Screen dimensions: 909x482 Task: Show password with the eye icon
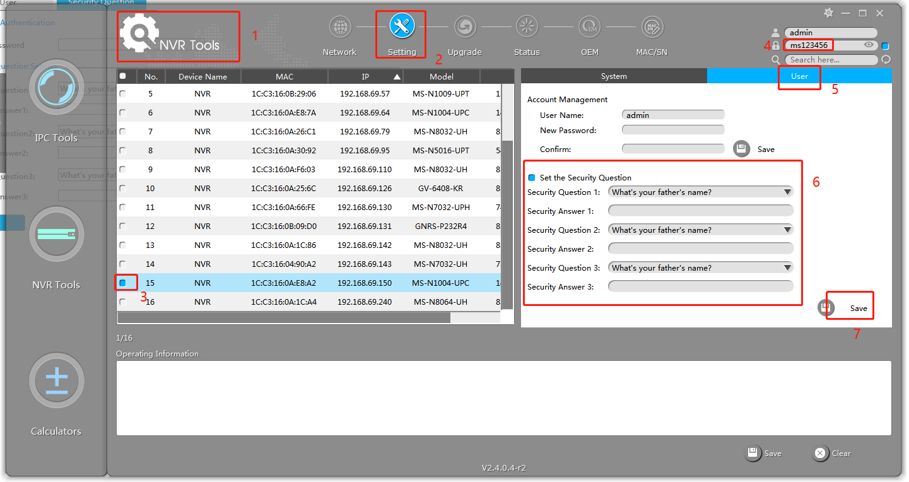[869, 45]
